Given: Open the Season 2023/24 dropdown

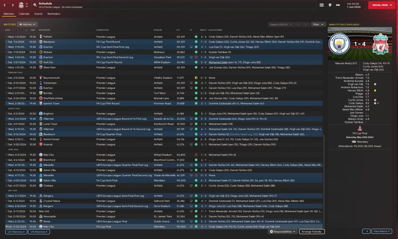Looking at the screenshot, I should 280,24.
